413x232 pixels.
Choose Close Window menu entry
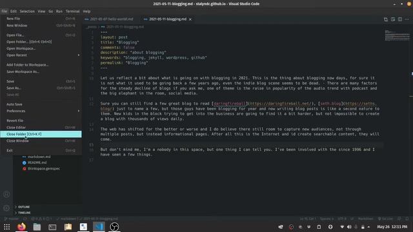pyautogui.click(x=41, y=141)
